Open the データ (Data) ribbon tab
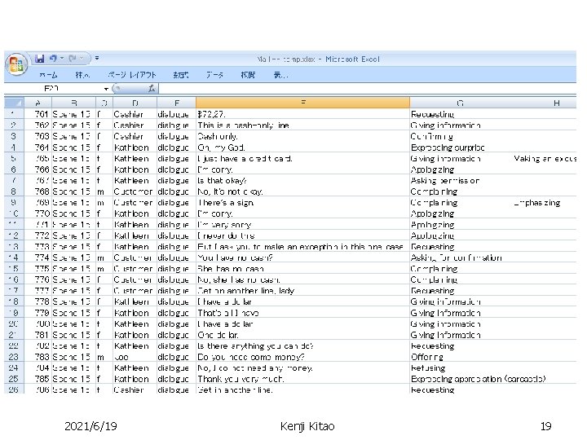The width and height of the screenshot is (587, 440). (214, 75)
